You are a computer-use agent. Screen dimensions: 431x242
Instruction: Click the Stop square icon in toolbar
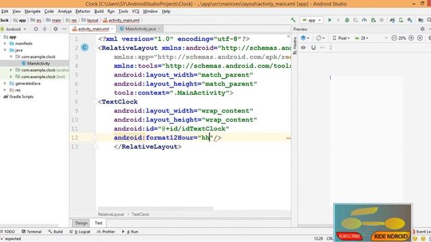[x=382, y=20]
